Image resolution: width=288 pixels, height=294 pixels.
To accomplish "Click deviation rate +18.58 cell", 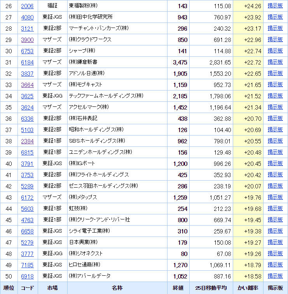I will point(248,277).
